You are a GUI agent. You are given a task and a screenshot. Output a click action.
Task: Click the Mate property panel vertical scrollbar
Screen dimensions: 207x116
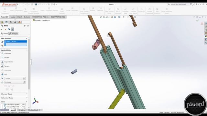(29, 64)
